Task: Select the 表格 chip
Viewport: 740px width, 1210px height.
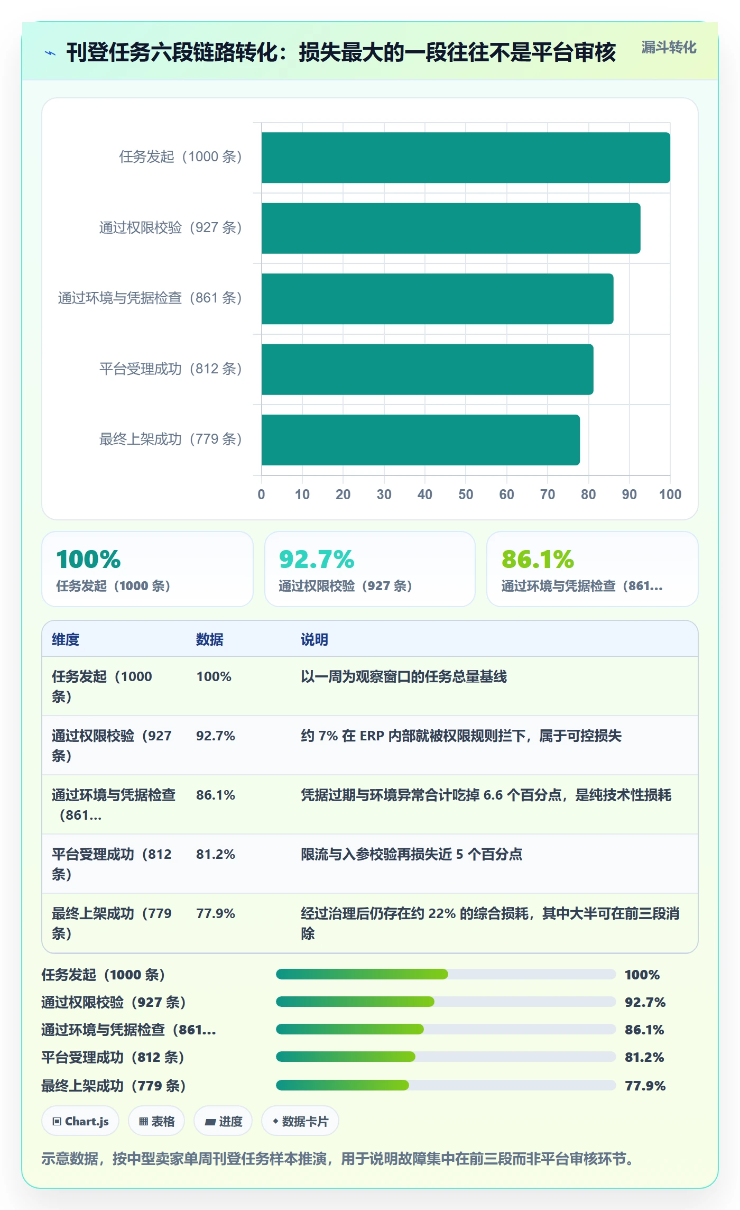Action: (156, 1121)
